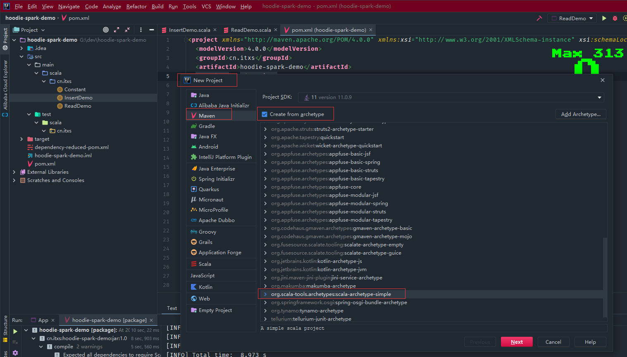The width and height of the screenshot is (627, 357).
Task: Click the locate file target icon in Project panel
Action: click(x=106, y=30)
